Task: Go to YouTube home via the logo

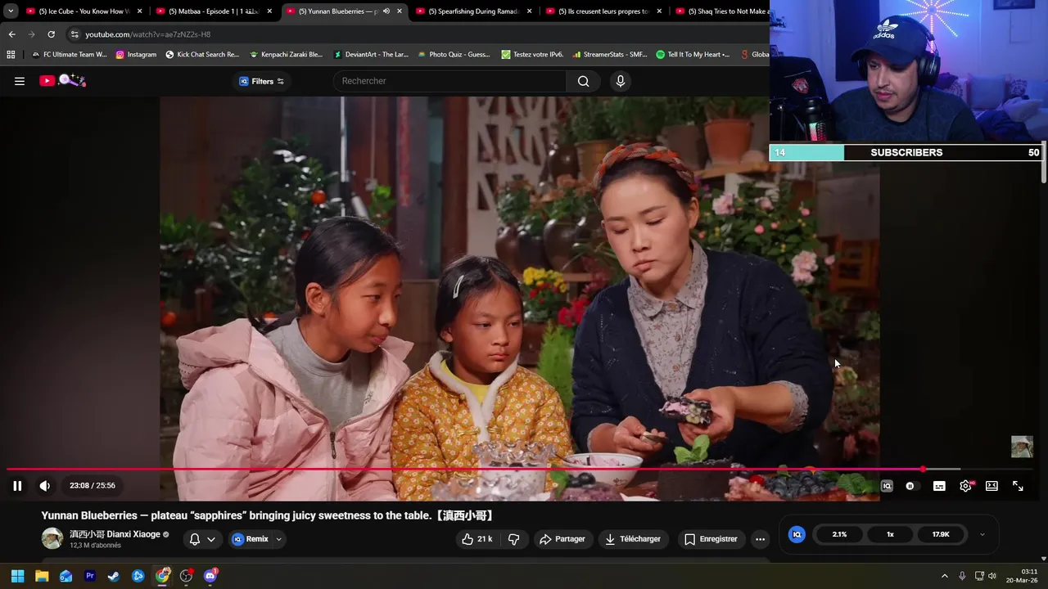Action: 62,80
